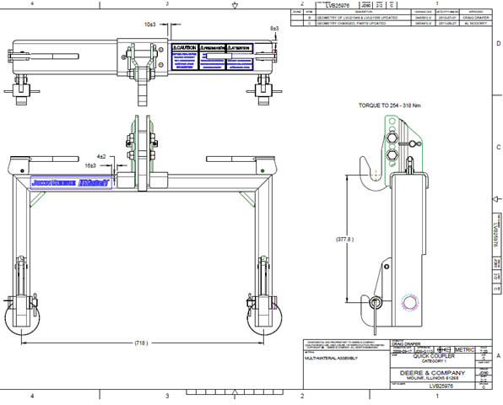Click DEERE & COMPANY in title block
503x405 pixels.
point(432,373)
